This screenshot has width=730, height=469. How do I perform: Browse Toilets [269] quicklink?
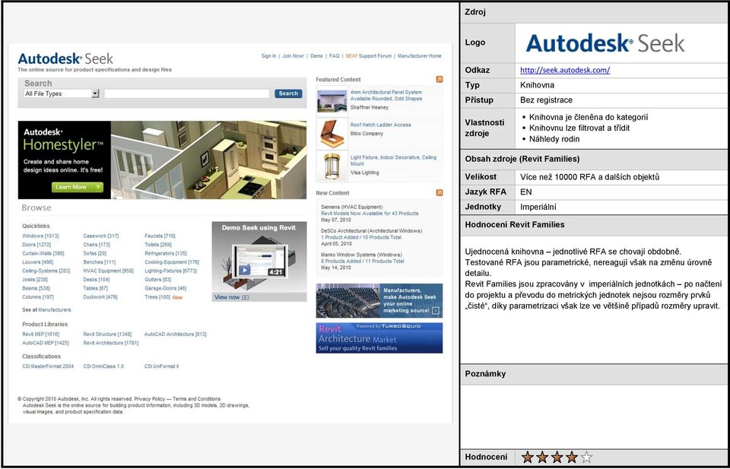[x=158, y=245]
